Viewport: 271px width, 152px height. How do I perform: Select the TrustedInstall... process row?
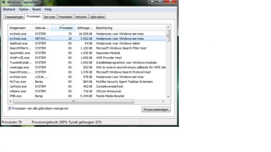(x=87, y=62)
